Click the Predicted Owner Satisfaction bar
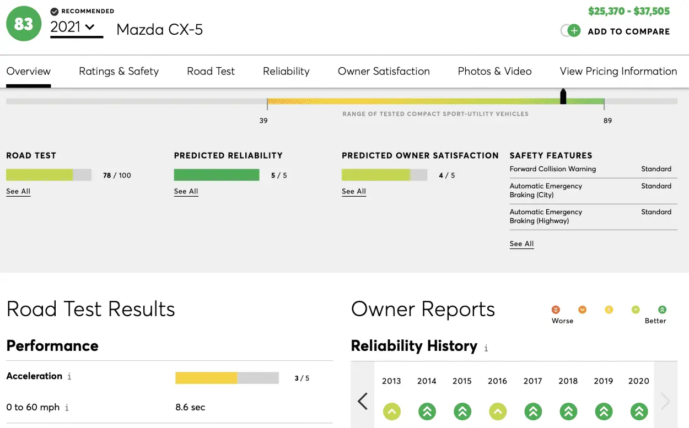Viewport: 689px width, 428px height. [x=384, y=175]
